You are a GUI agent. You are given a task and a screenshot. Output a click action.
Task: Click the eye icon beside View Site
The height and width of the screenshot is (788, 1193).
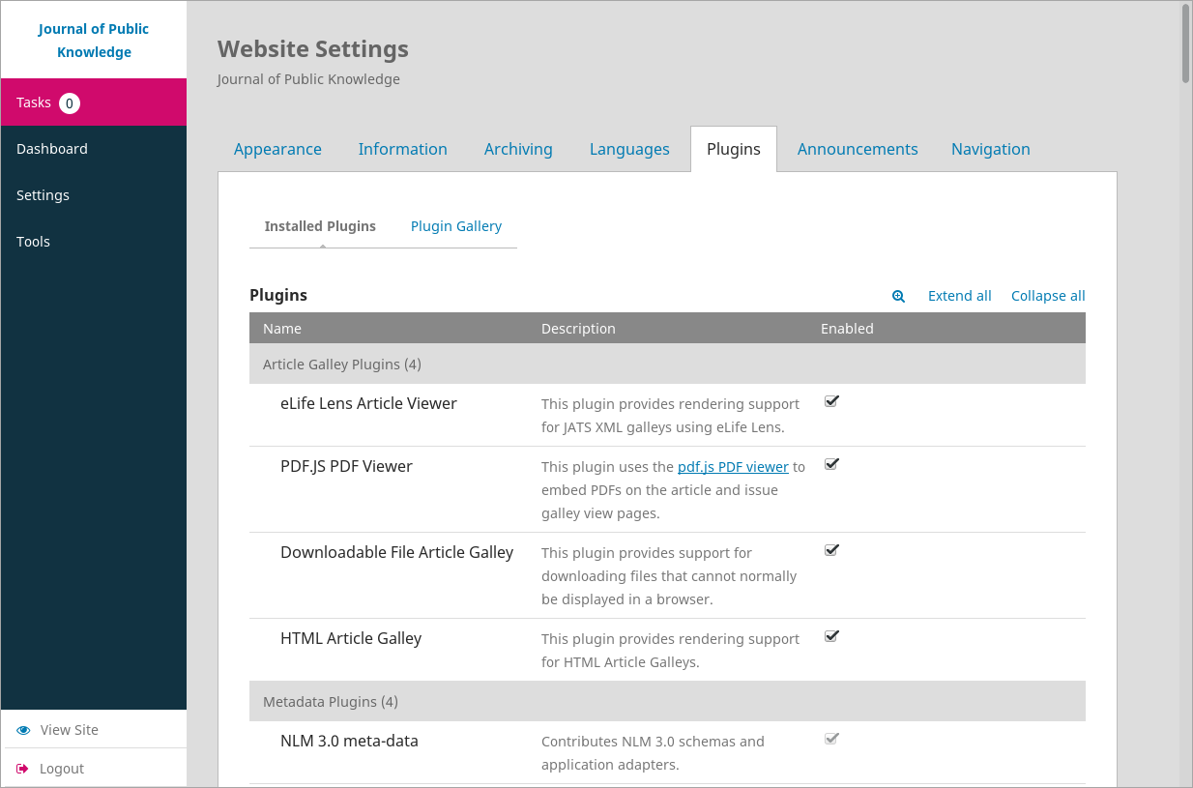23,730
